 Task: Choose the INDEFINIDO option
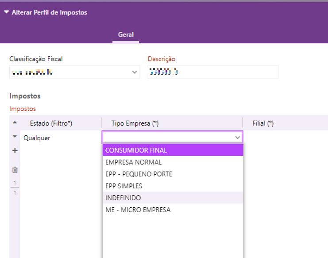pos(123,198)
